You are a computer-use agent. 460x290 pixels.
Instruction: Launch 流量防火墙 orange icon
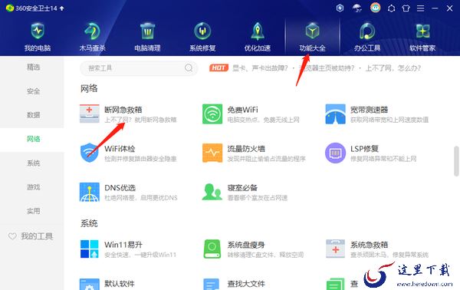[x=212, y=153]
